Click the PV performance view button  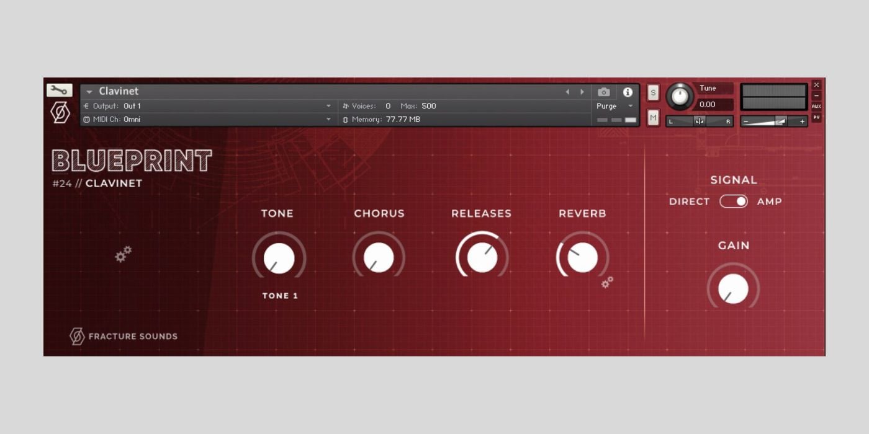[x=817, y=117]
